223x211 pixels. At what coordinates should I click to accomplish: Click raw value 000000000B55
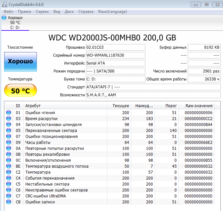(x=199, y=160)
